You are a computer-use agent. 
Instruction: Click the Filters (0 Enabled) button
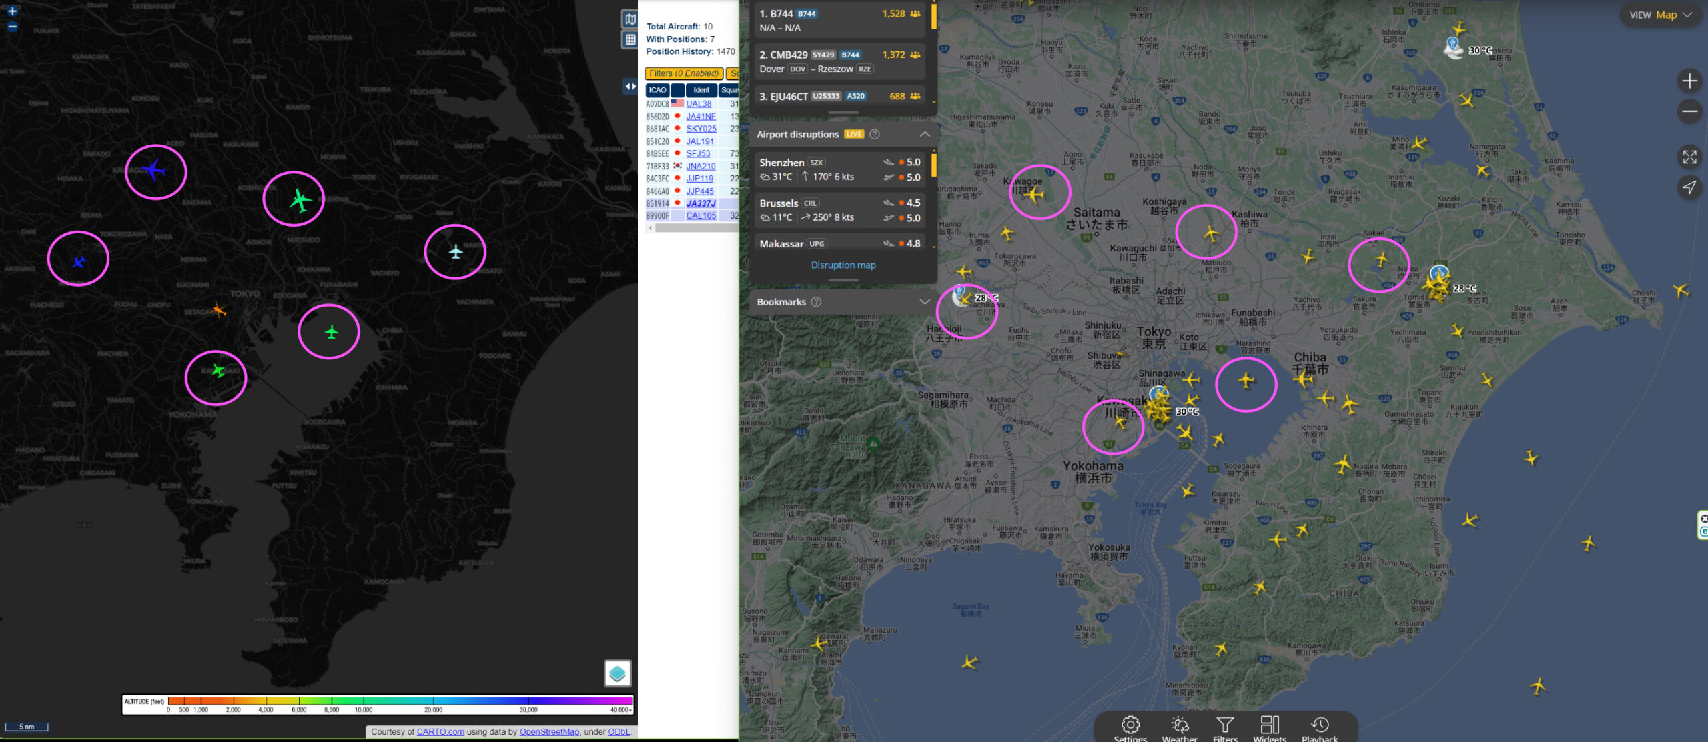click(683, 73)
